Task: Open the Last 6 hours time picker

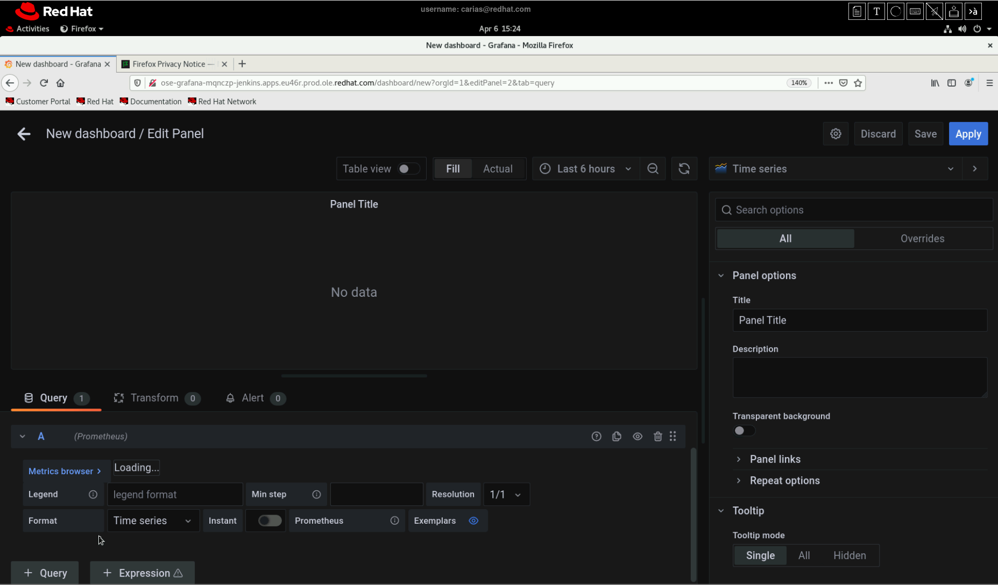Action: coord(585,169)
